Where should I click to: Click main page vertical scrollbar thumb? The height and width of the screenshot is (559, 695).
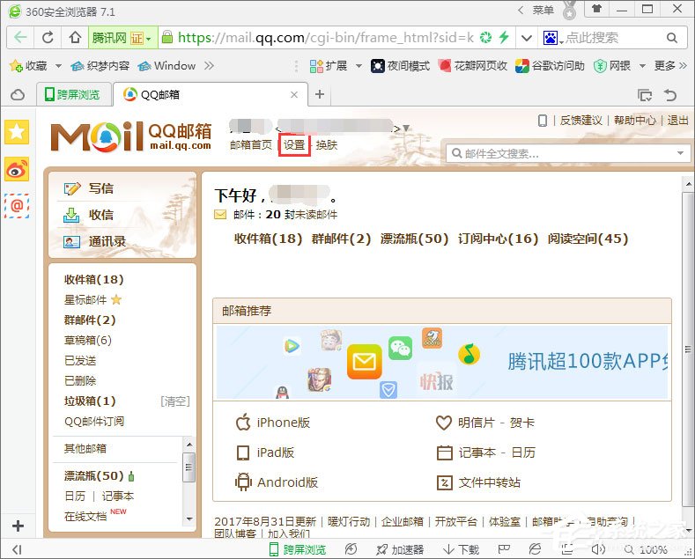coord(688,349)
